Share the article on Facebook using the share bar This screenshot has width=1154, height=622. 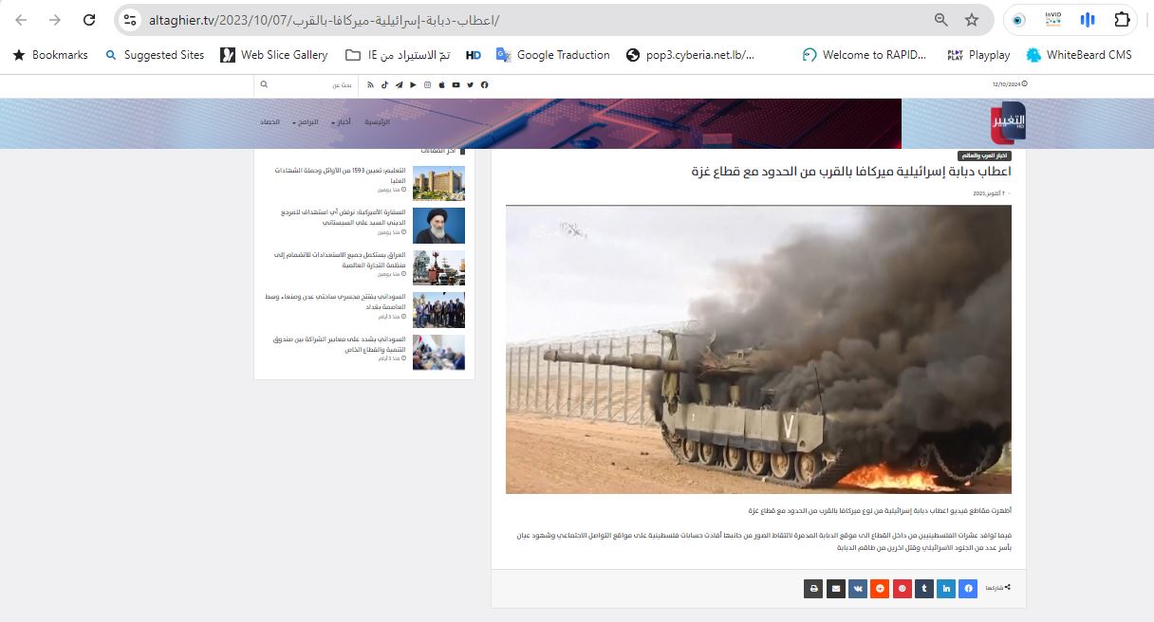coord(968,589)
